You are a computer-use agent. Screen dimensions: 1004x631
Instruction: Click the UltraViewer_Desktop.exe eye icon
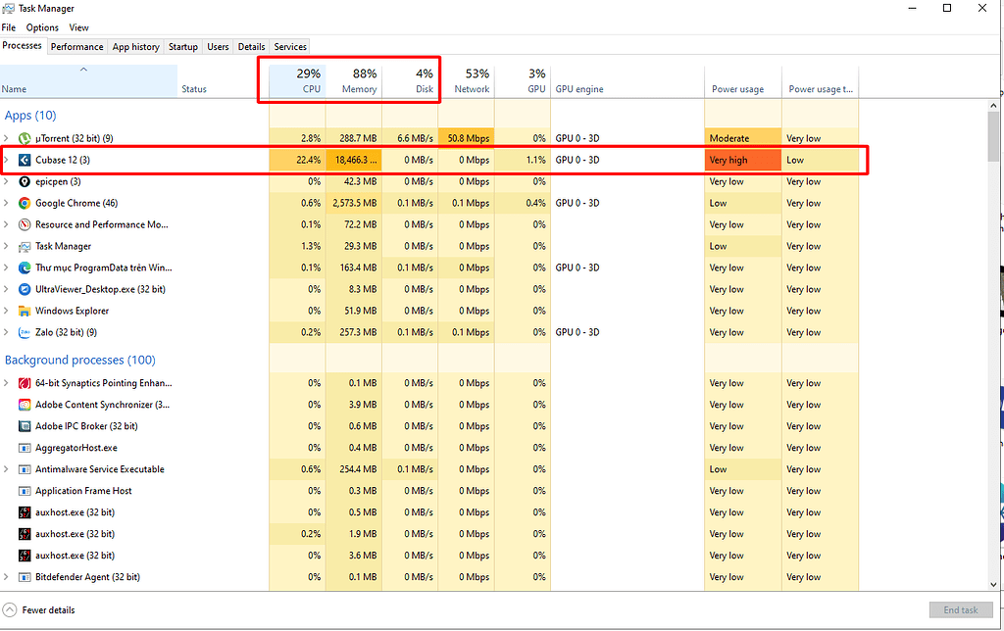25,289
